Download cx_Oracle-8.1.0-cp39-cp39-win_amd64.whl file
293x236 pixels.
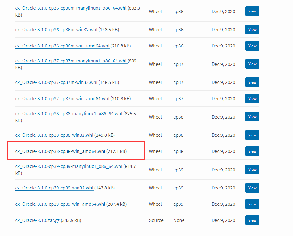pyautogui.click(x=60, y=204)
